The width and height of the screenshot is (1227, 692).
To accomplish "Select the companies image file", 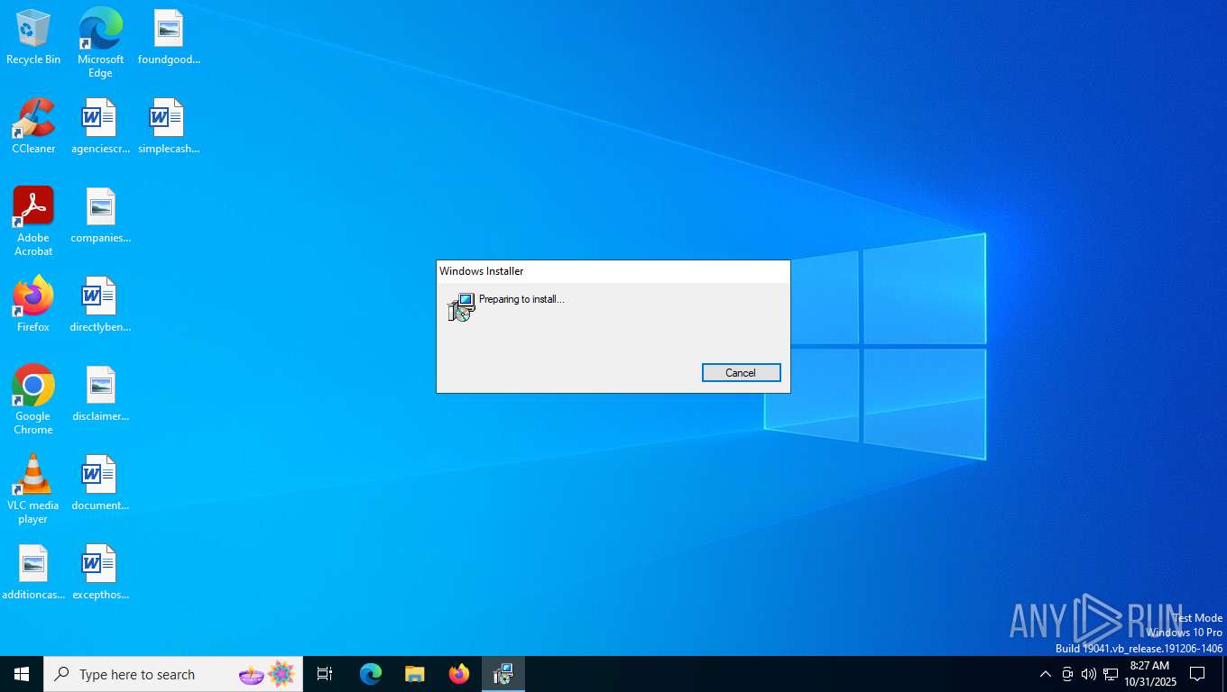I will click(100, 216).
